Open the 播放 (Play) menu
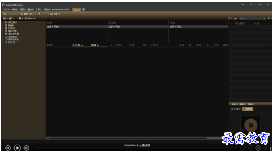 (31, 10)
